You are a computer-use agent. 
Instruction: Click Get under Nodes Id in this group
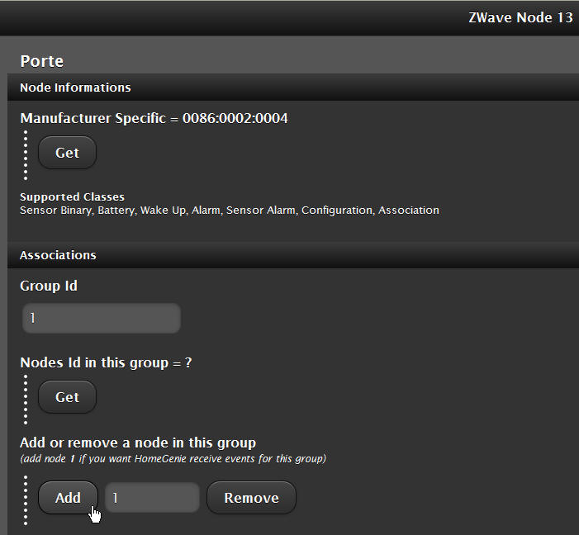coord(67,397)
